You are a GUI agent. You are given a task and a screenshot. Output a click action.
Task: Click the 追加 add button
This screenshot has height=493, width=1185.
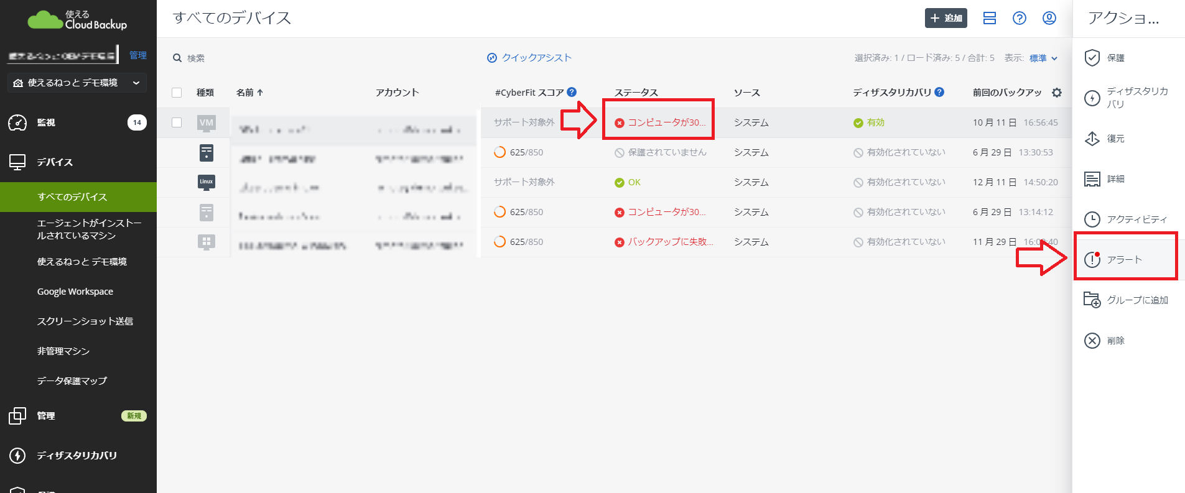(946, 18)
